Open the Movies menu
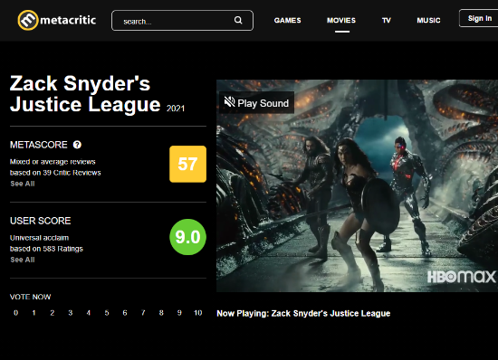Viewport: 498px width, 360px height. (341, 20)
